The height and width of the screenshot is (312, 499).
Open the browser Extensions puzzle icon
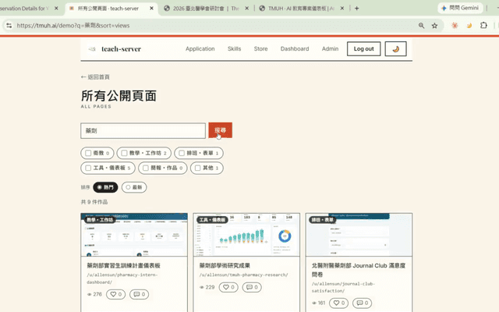pos(483,25)
